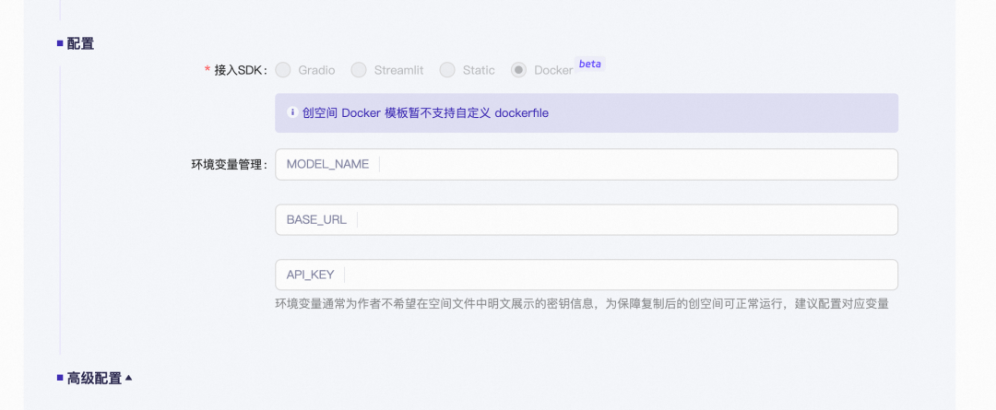Click into the BASE_URL value field
Viewport: 996px width, 410px height.
click(x=625, y=219)
